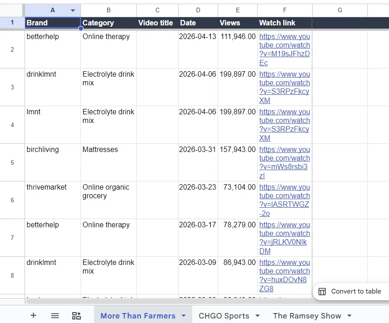Select the 86,943.00 views cell

(x=238, y=275)
